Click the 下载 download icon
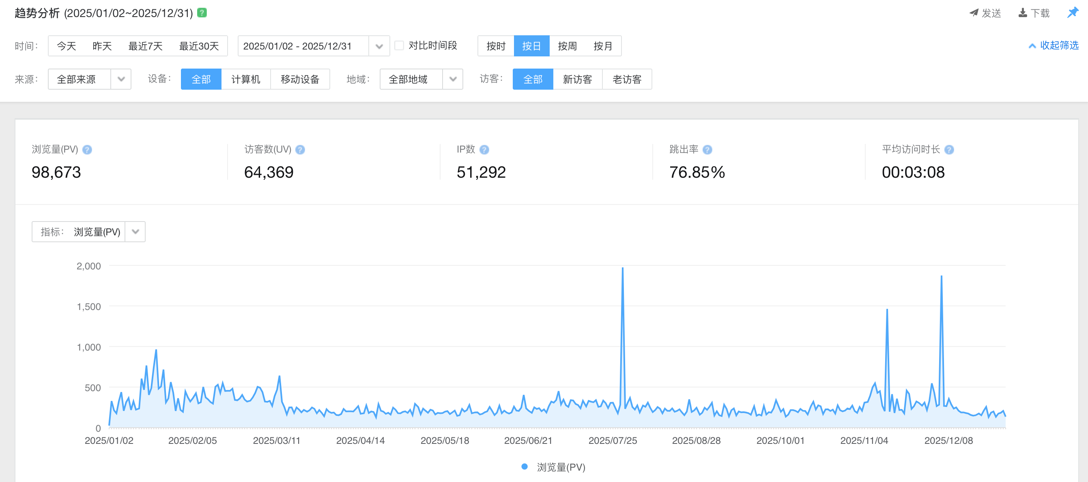Screen dimensions: 1088x482 pos(1023,13)
